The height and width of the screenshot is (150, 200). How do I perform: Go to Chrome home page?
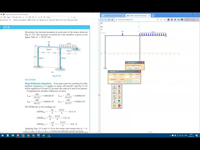tap(112, 20)
